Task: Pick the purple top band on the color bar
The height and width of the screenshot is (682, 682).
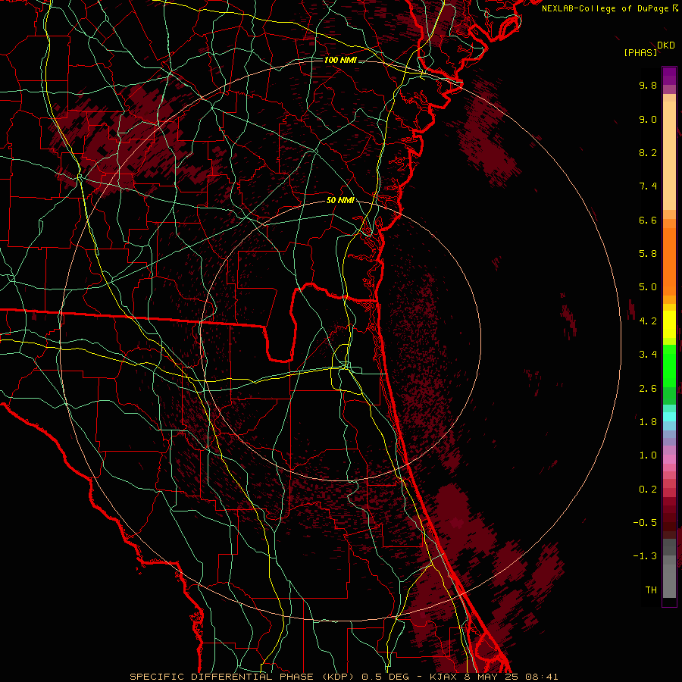Action: [x=669, y=76]
